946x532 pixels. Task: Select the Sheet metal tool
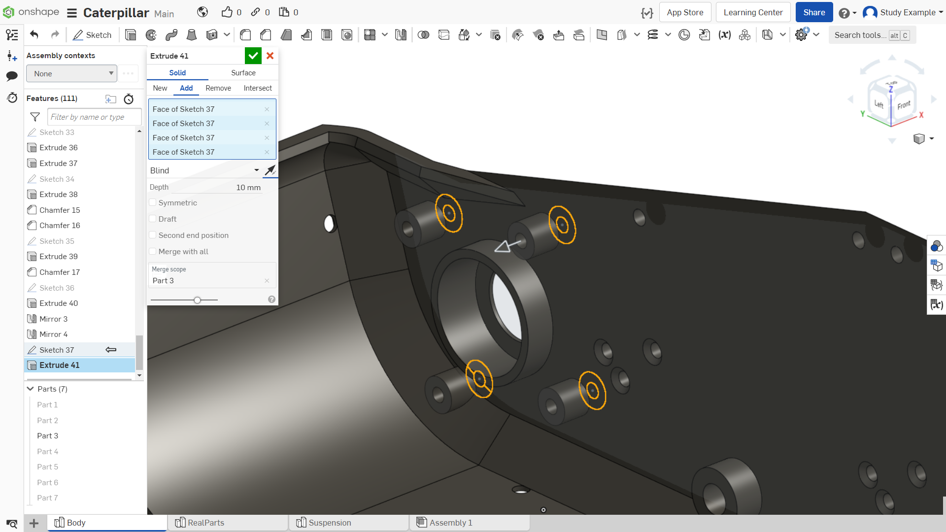(767, 35)
